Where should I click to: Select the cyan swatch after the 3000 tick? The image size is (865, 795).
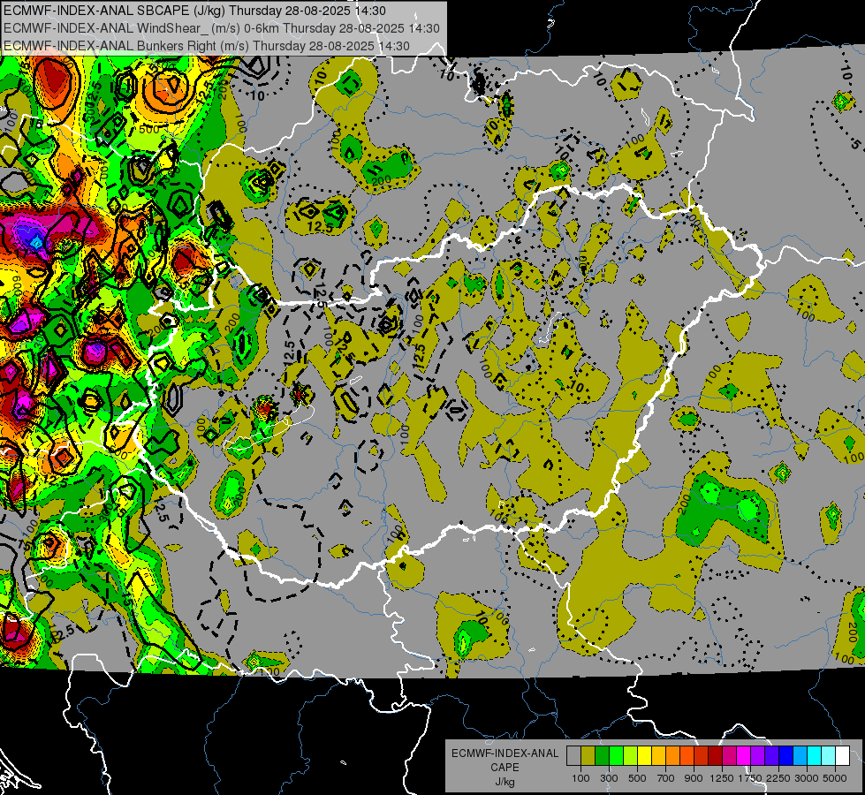tap(815, 755)
